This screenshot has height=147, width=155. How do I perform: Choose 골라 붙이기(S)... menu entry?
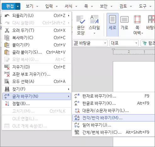[36, 52]
